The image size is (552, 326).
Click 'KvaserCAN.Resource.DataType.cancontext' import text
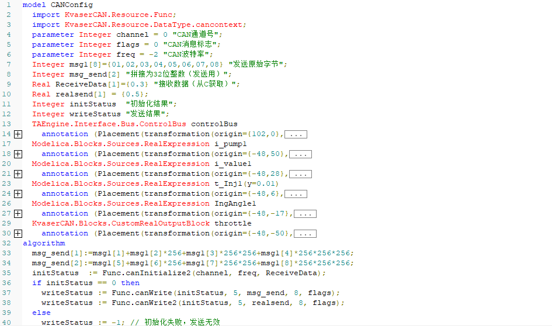pyautogui.click(x=154, y=25)
